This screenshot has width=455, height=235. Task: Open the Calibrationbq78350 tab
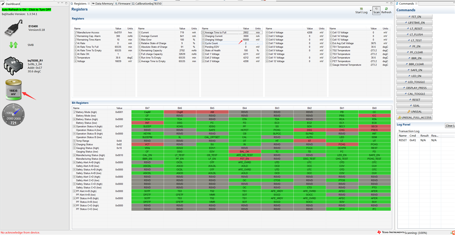click(x=147, y=4)
